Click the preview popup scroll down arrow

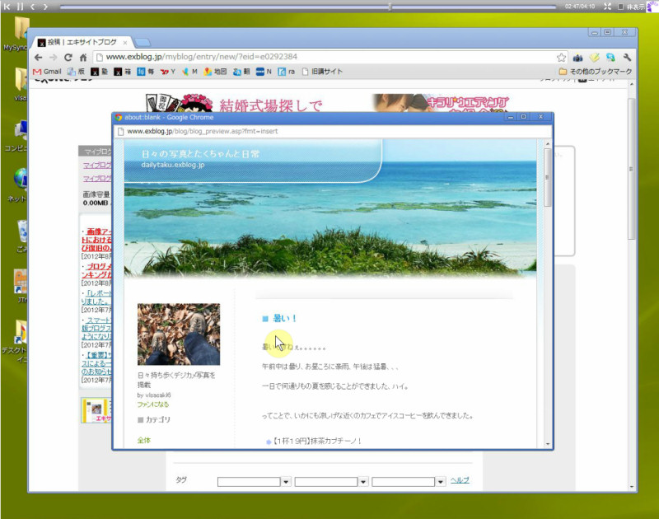547,444
